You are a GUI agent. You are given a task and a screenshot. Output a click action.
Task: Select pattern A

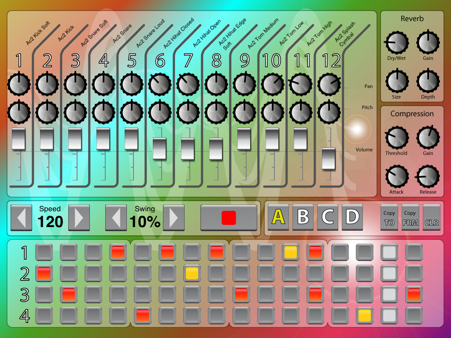tap(278, 217)
